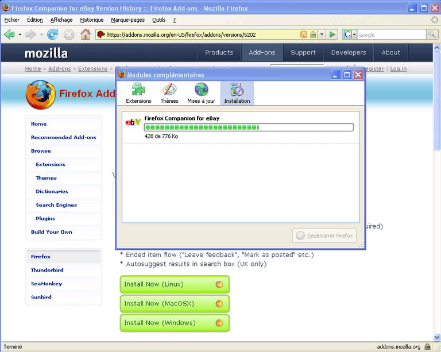
Task: Click the activity throbber icon in menu bar
Action: click(435, 20)
